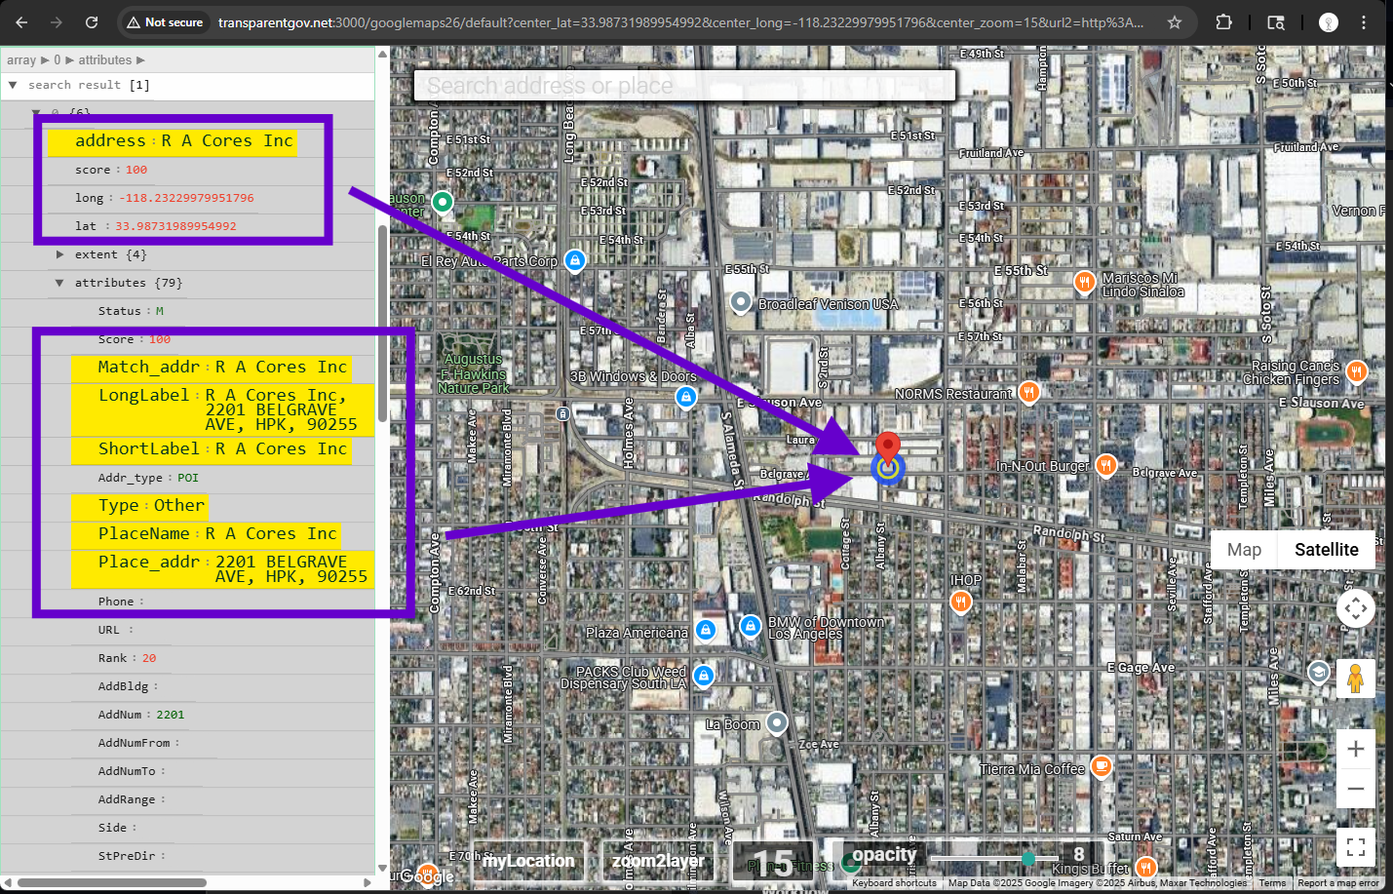Switch to the Satellite view
This screenshot has width=1393, height=894.
1326,550
